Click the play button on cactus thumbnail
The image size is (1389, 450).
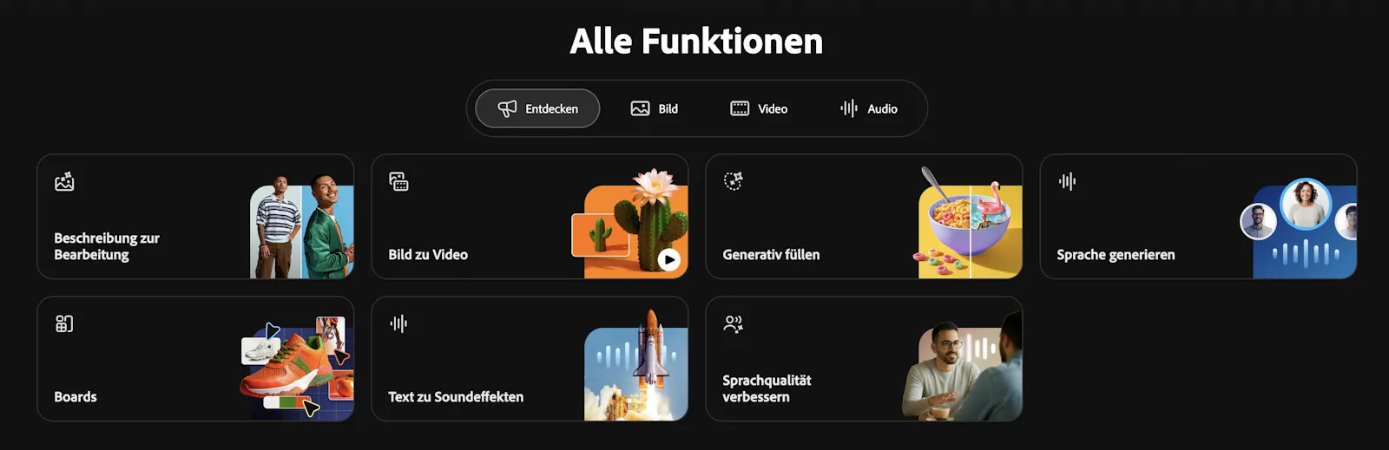(x=668, y=259)
